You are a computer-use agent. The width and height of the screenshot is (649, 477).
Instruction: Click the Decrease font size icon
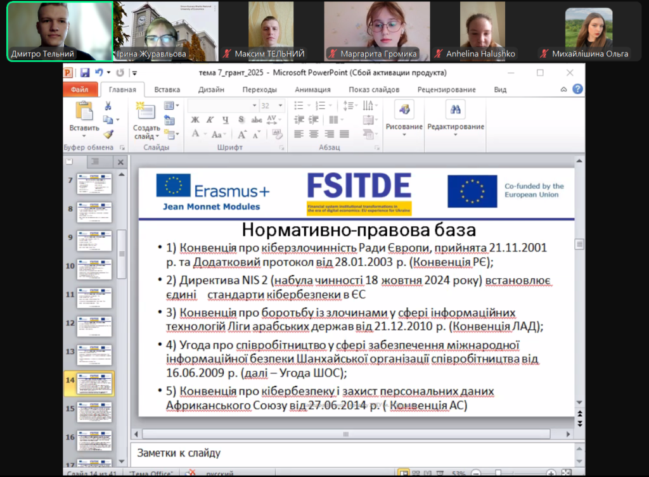(x=256, y=134)
